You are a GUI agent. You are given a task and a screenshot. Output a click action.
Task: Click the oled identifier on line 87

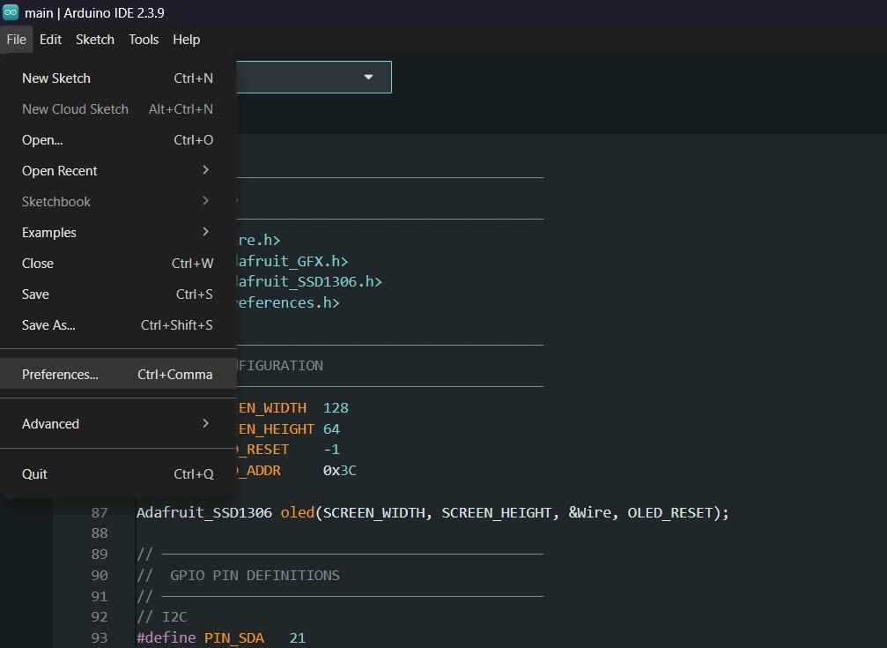click(x=298, y=512)
